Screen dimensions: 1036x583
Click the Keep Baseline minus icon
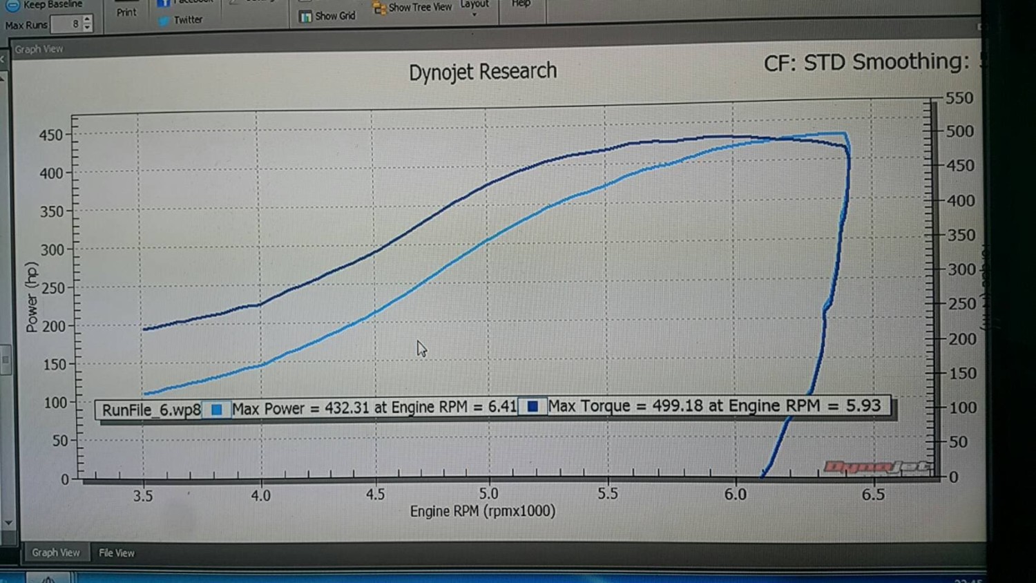click(12, 6)
